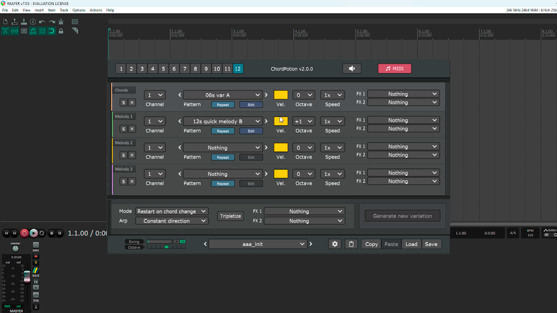
Task: Toggle auto-crossfade icon in toolbar
Action: (5, 31)
